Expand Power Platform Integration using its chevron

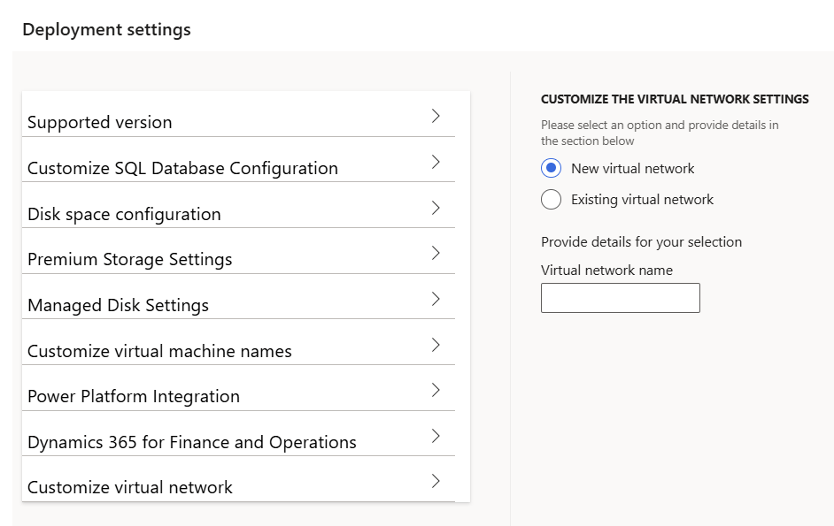[x=436, y=390]
